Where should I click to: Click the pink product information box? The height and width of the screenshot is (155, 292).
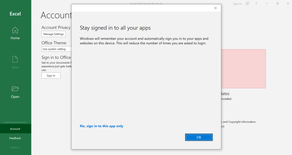(244, 69)
